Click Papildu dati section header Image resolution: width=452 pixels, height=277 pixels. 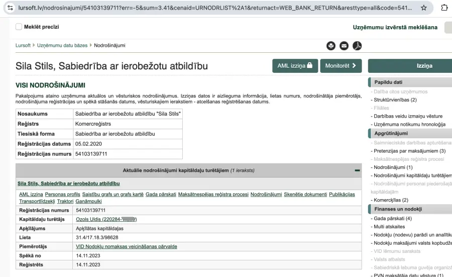[x=410, y=82]
